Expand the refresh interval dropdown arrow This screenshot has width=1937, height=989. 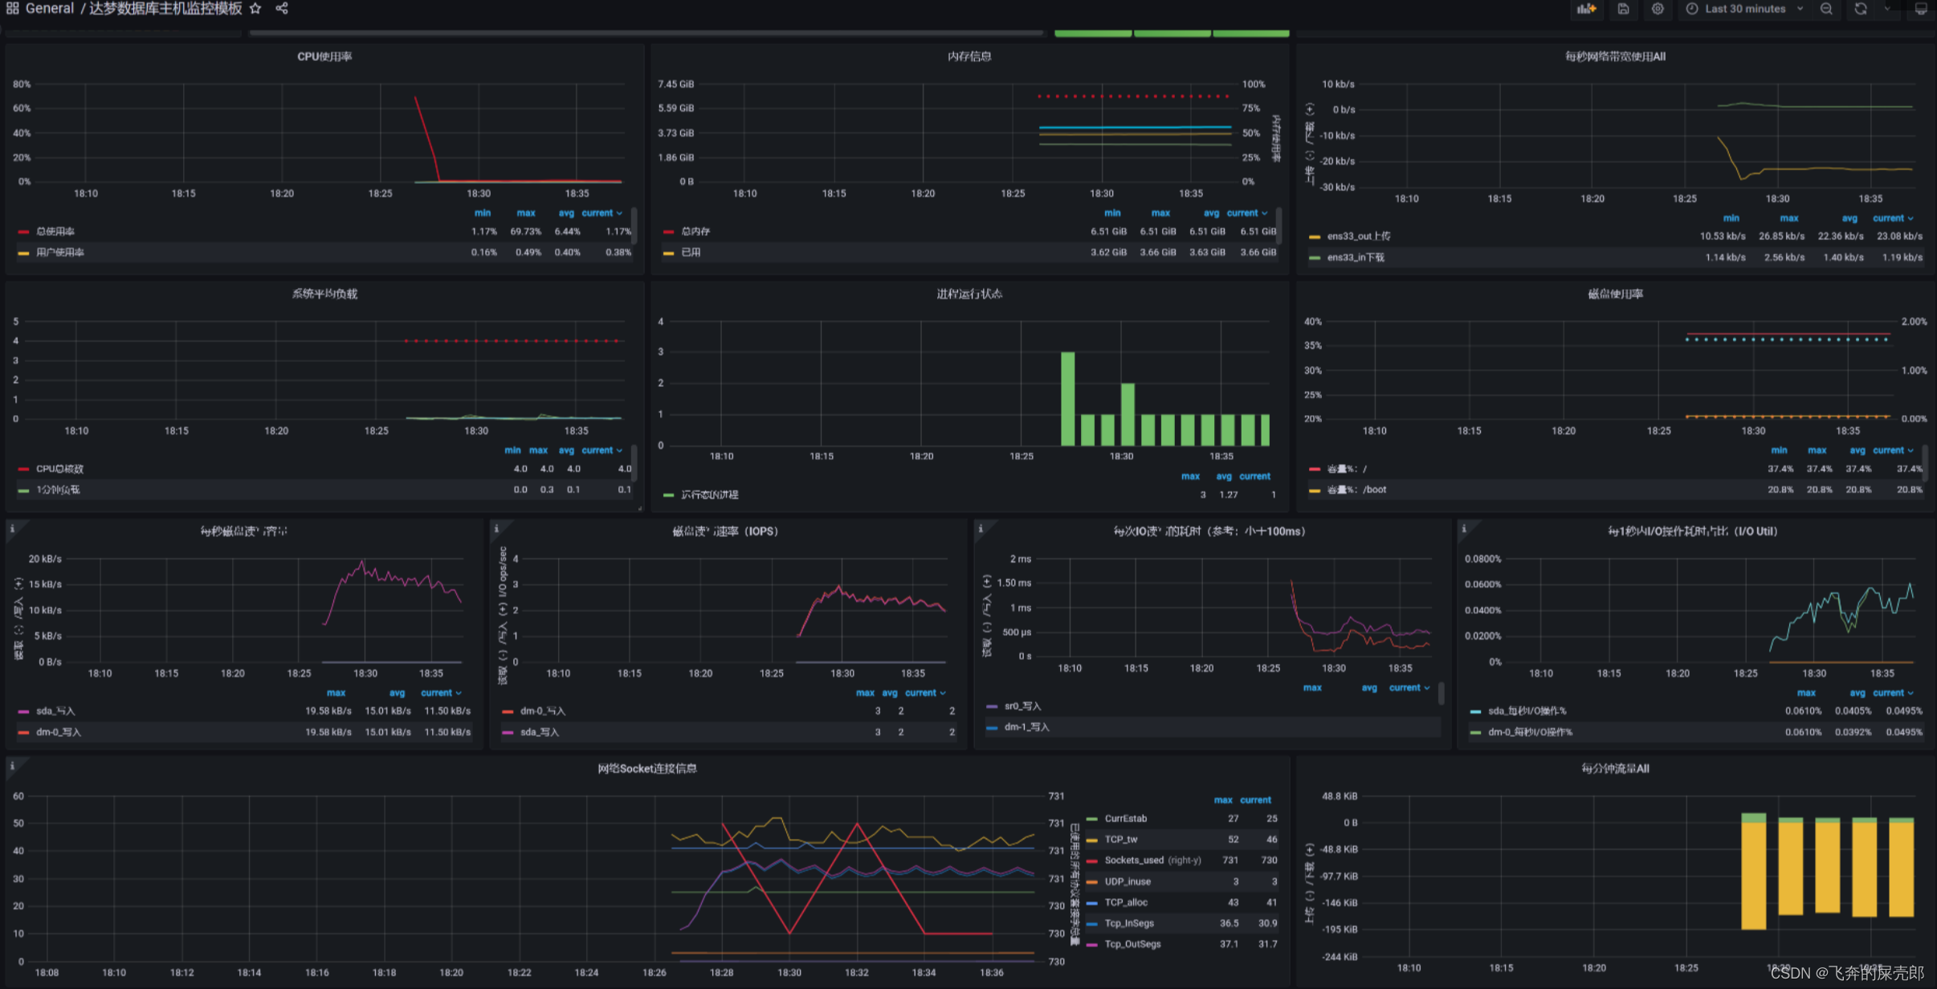(1887, 9)
